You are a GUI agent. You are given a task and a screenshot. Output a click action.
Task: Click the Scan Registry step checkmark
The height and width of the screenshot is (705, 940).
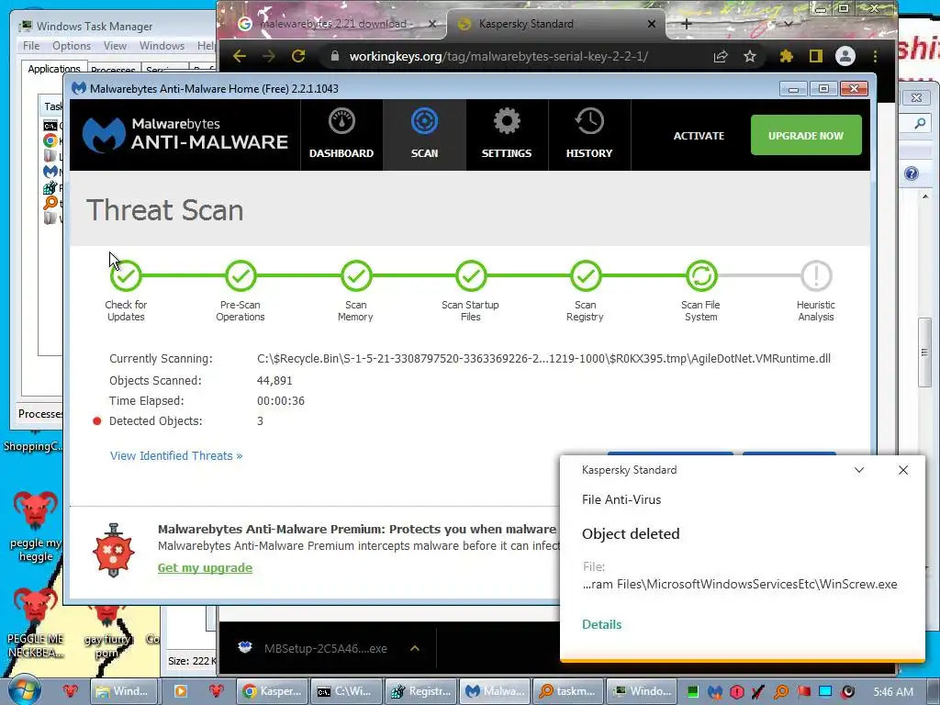586,275
